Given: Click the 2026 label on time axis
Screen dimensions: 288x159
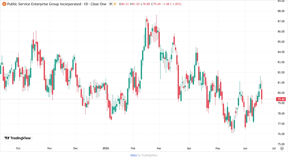Looking at the screenshot, I should 106,148.
